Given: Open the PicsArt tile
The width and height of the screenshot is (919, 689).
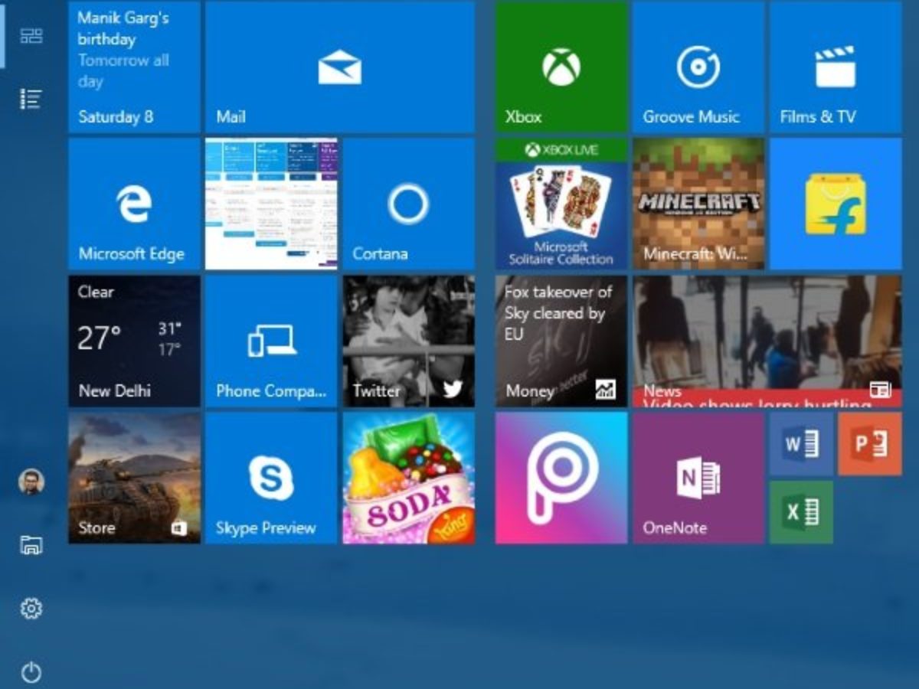Looking at the screenshot, I should pos(561,478).
